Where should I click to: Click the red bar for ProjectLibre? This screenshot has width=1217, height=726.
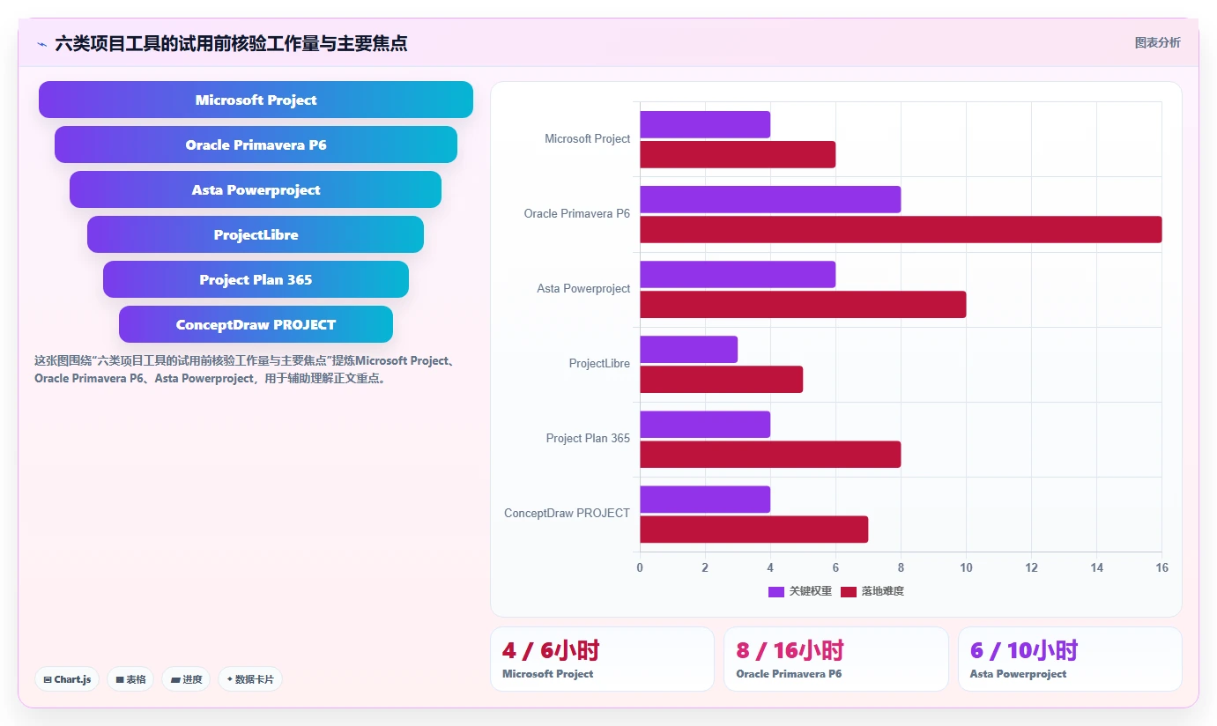(x=721, y=379)
